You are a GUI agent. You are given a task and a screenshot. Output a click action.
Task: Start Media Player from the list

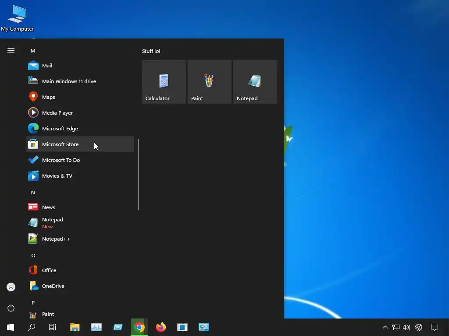pos(80,112)
